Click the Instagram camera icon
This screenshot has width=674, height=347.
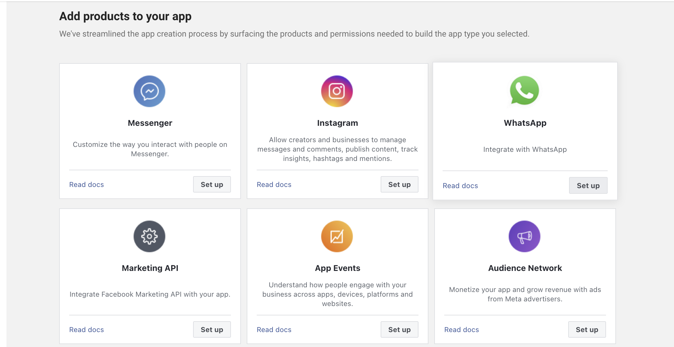tap(337, 91)
